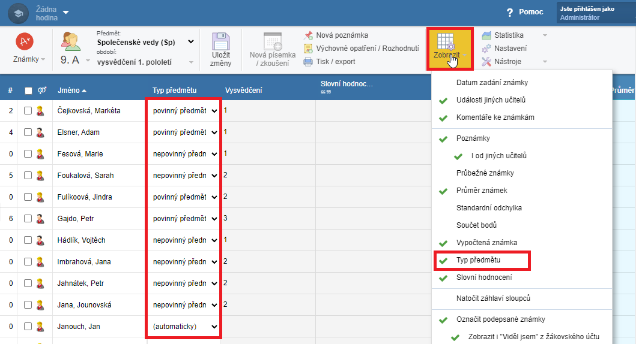Image resolution: width=636 pixels, height=344 pixels.
Task: Toggle menu item Komentáře ke známkám
Action: click(522, 117)
